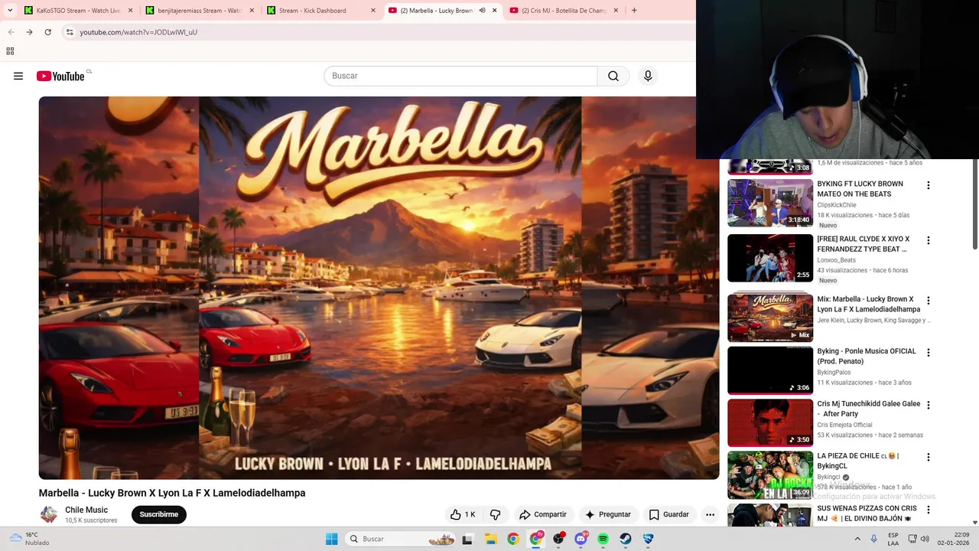This screenshot has height=551, width=979.
Task: Click the Windows taskbar search box
Action: [399, 539]
